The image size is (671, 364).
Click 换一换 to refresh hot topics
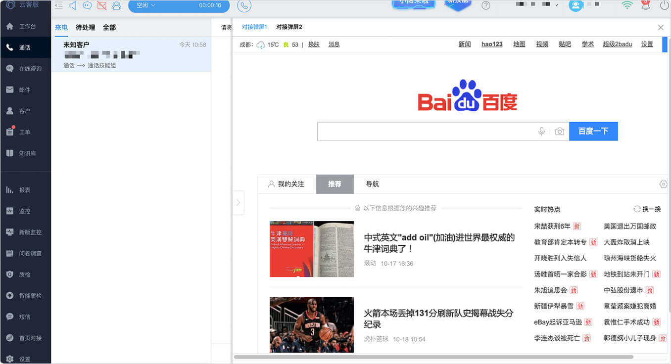pos(647,209)
